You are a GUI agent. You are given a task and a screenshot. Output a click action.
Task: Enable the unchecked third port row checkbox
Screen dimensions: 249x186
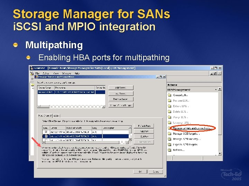click(46, 140)
